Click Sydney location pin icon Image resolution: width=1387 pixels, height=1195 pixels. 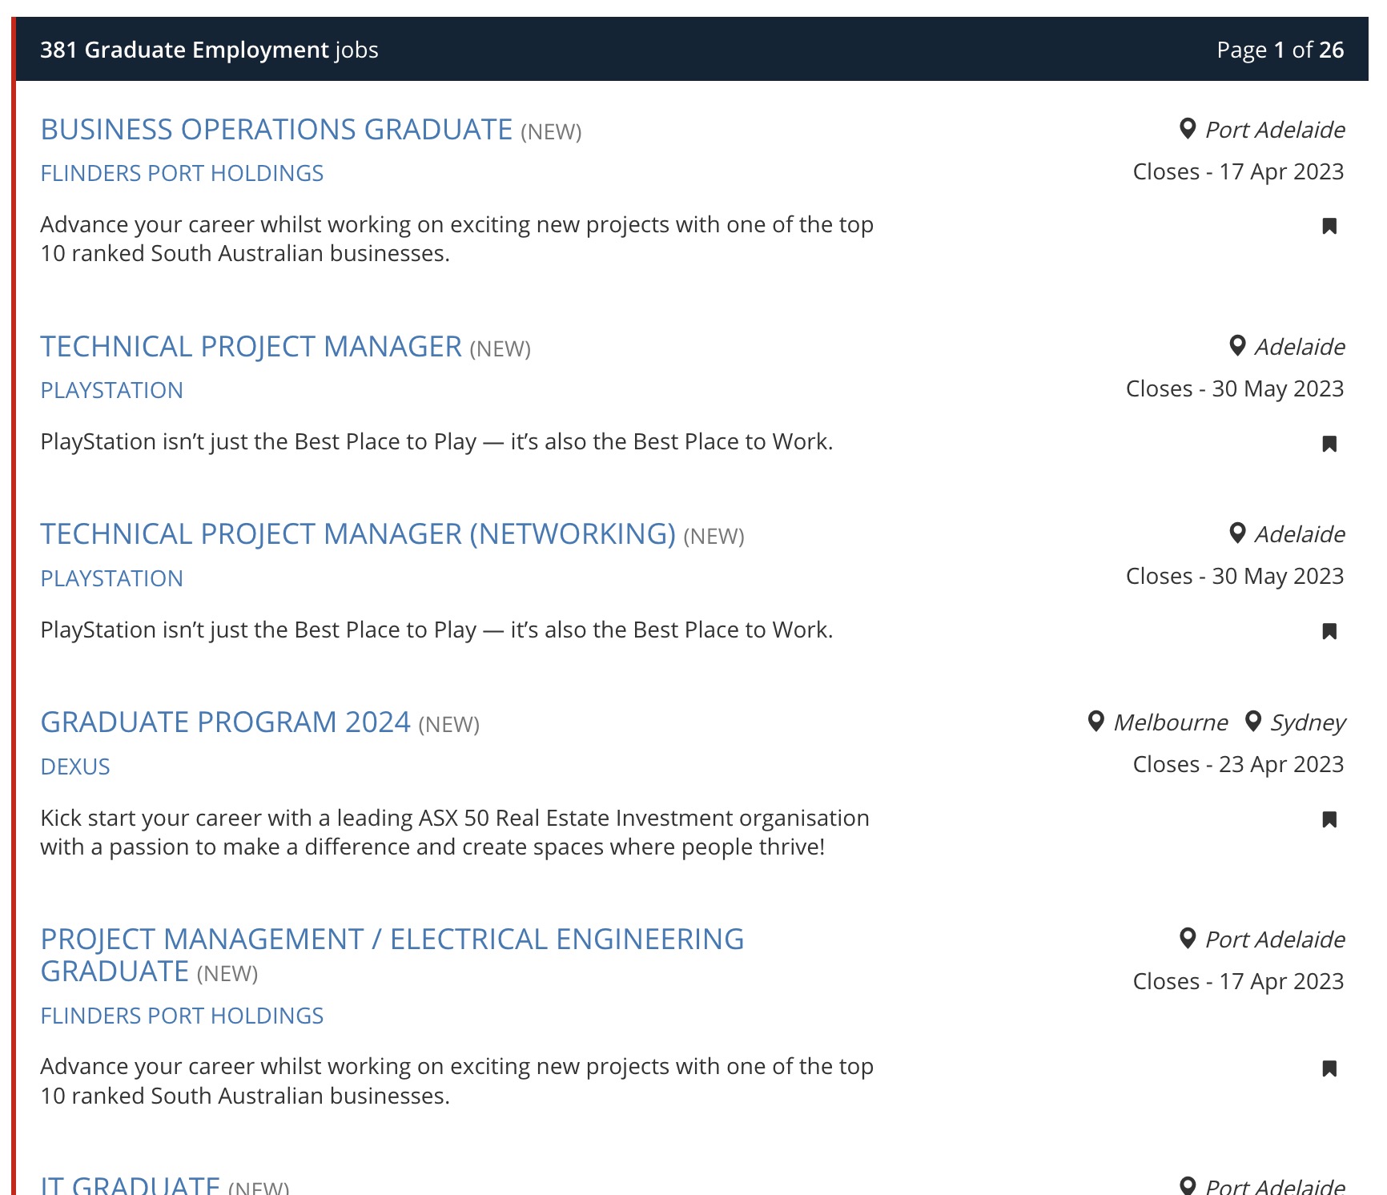[x=1253, y=722]
